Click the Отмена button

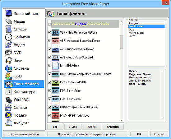coord(159,134)
